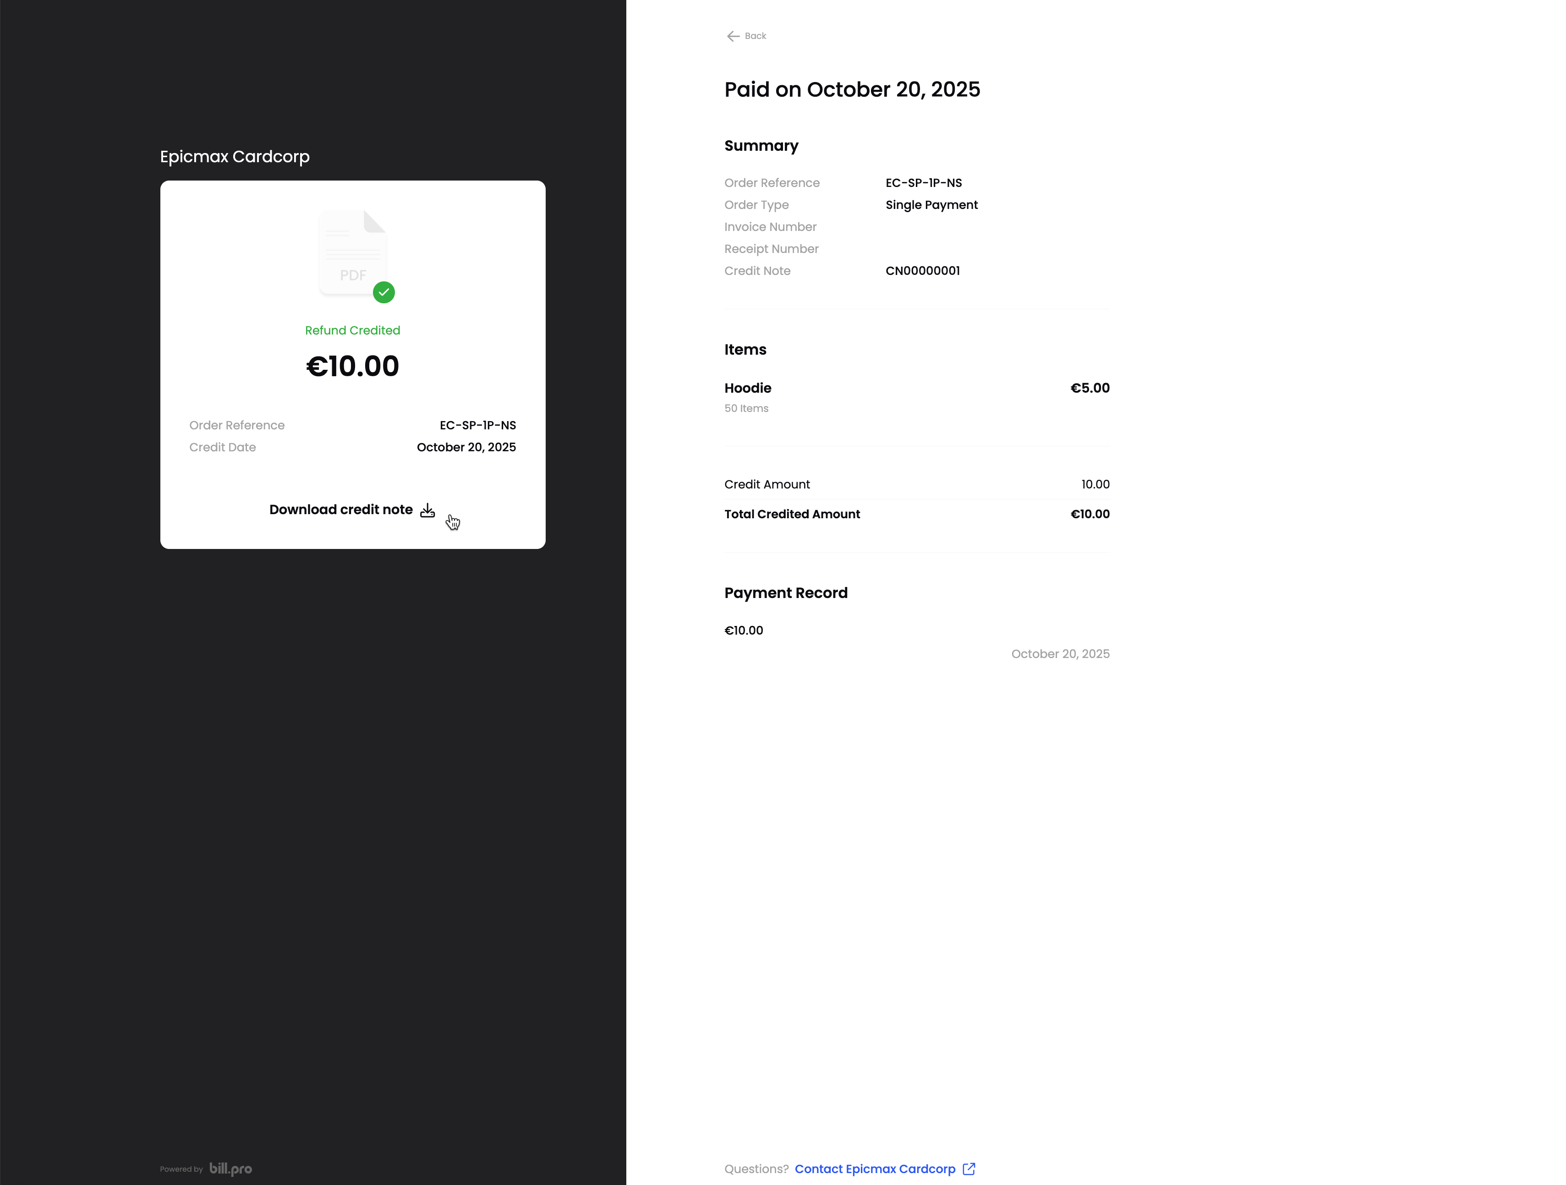
Task: Click the Paid on October 20, 2025 heading
Action: point(852,89)
